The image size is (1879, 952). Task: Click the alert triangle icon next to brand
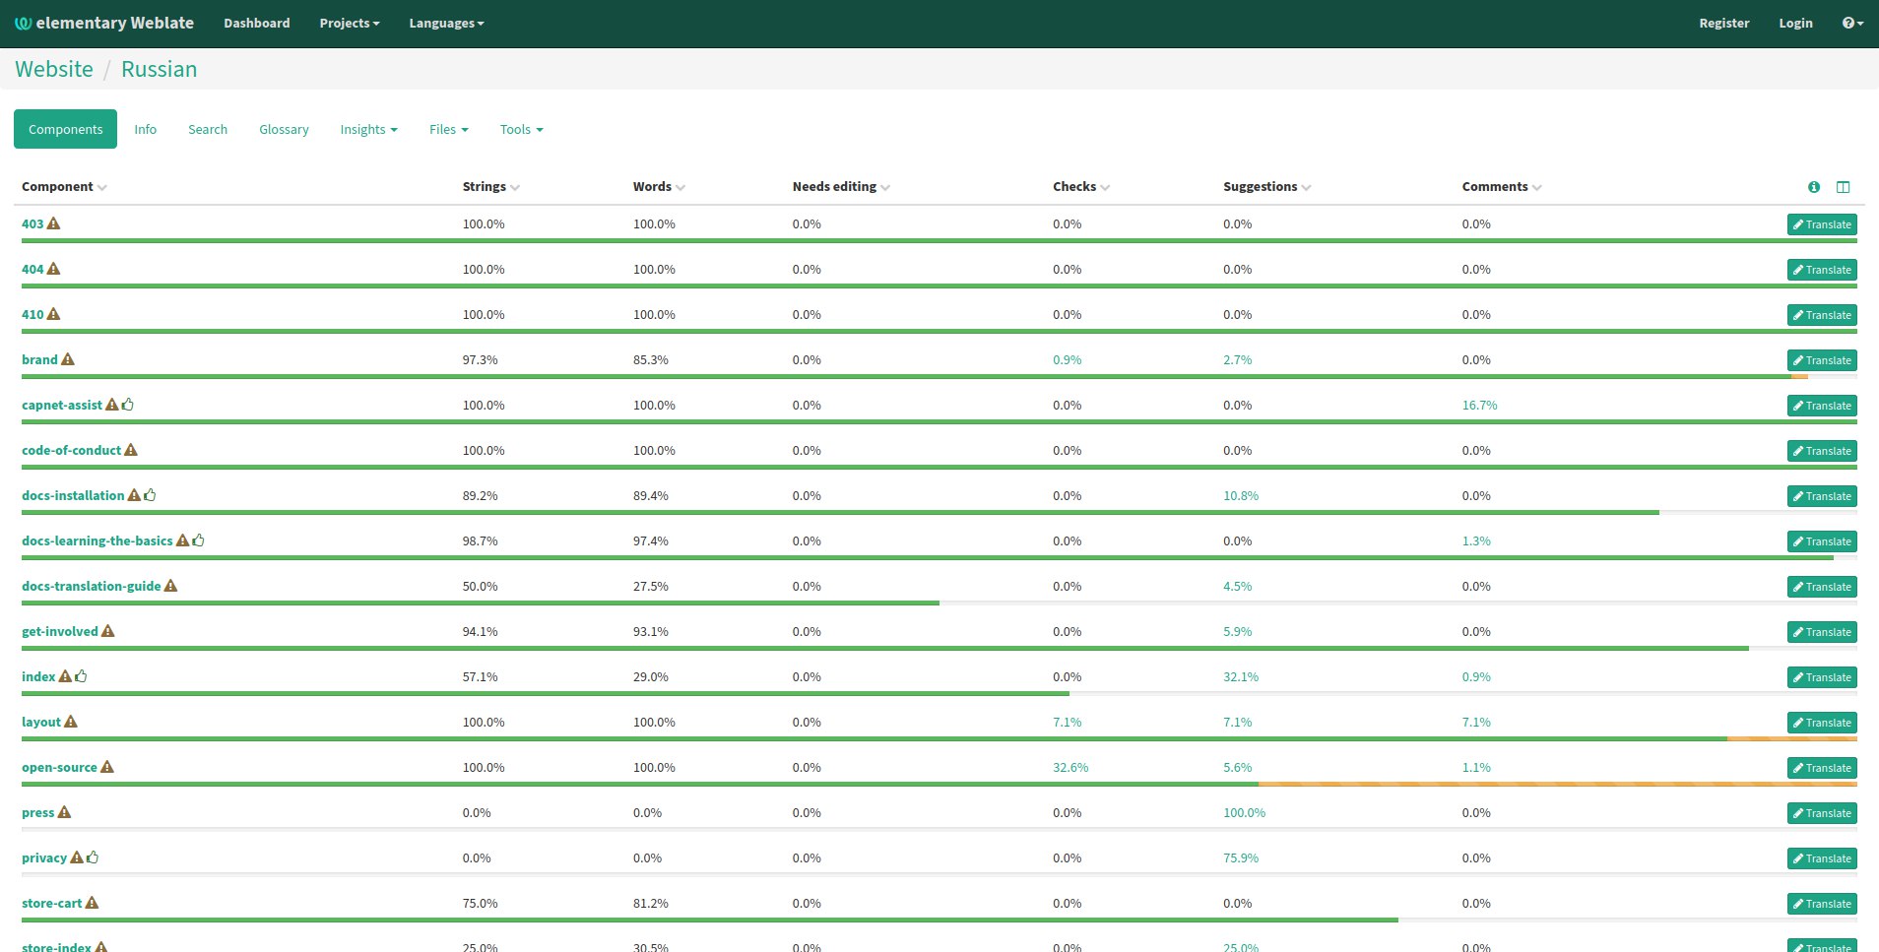click(67, 359)
